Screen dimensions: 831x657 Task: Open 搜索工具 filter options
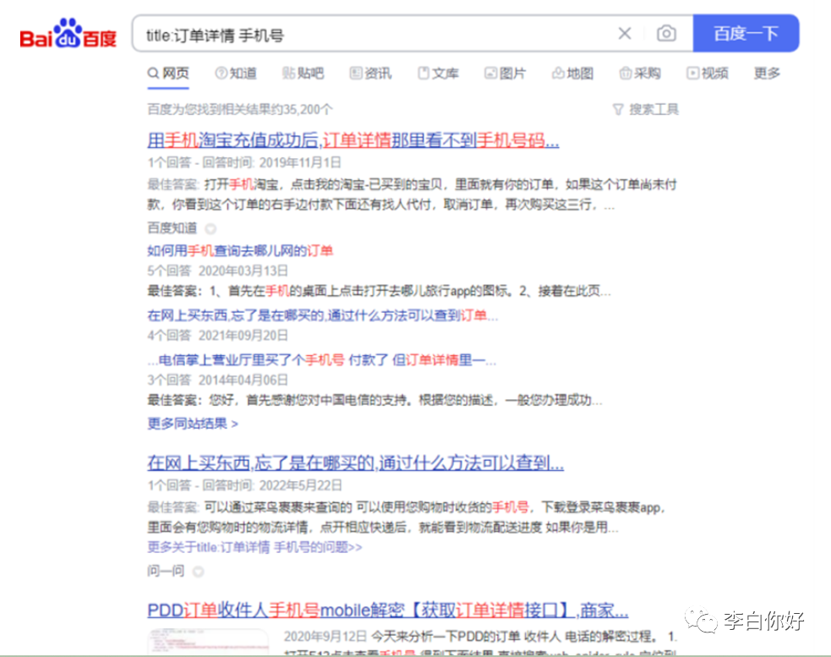646,109
